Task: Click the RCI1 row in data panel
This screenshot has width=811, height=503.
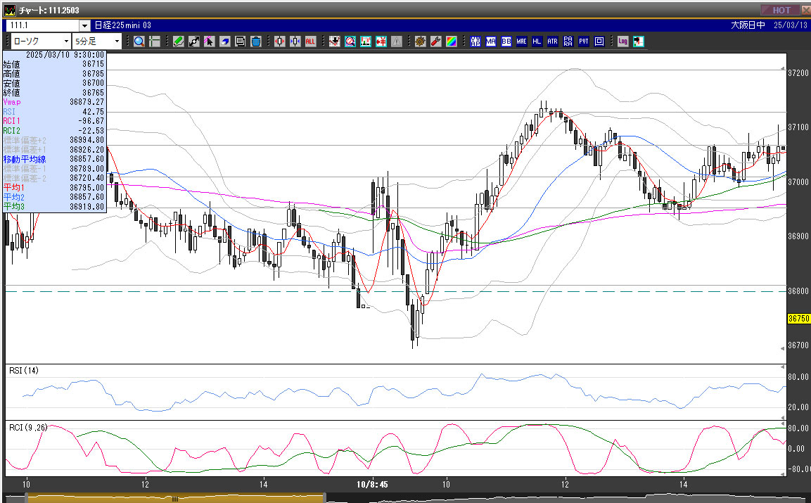Action: (x=53, y=121)
